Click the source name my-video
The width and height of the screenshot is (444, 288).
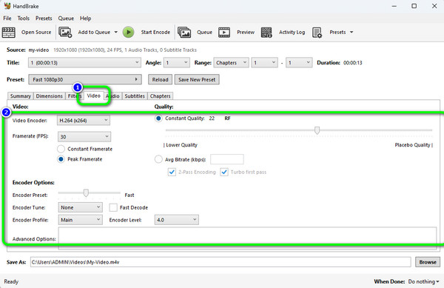[38, 50]
